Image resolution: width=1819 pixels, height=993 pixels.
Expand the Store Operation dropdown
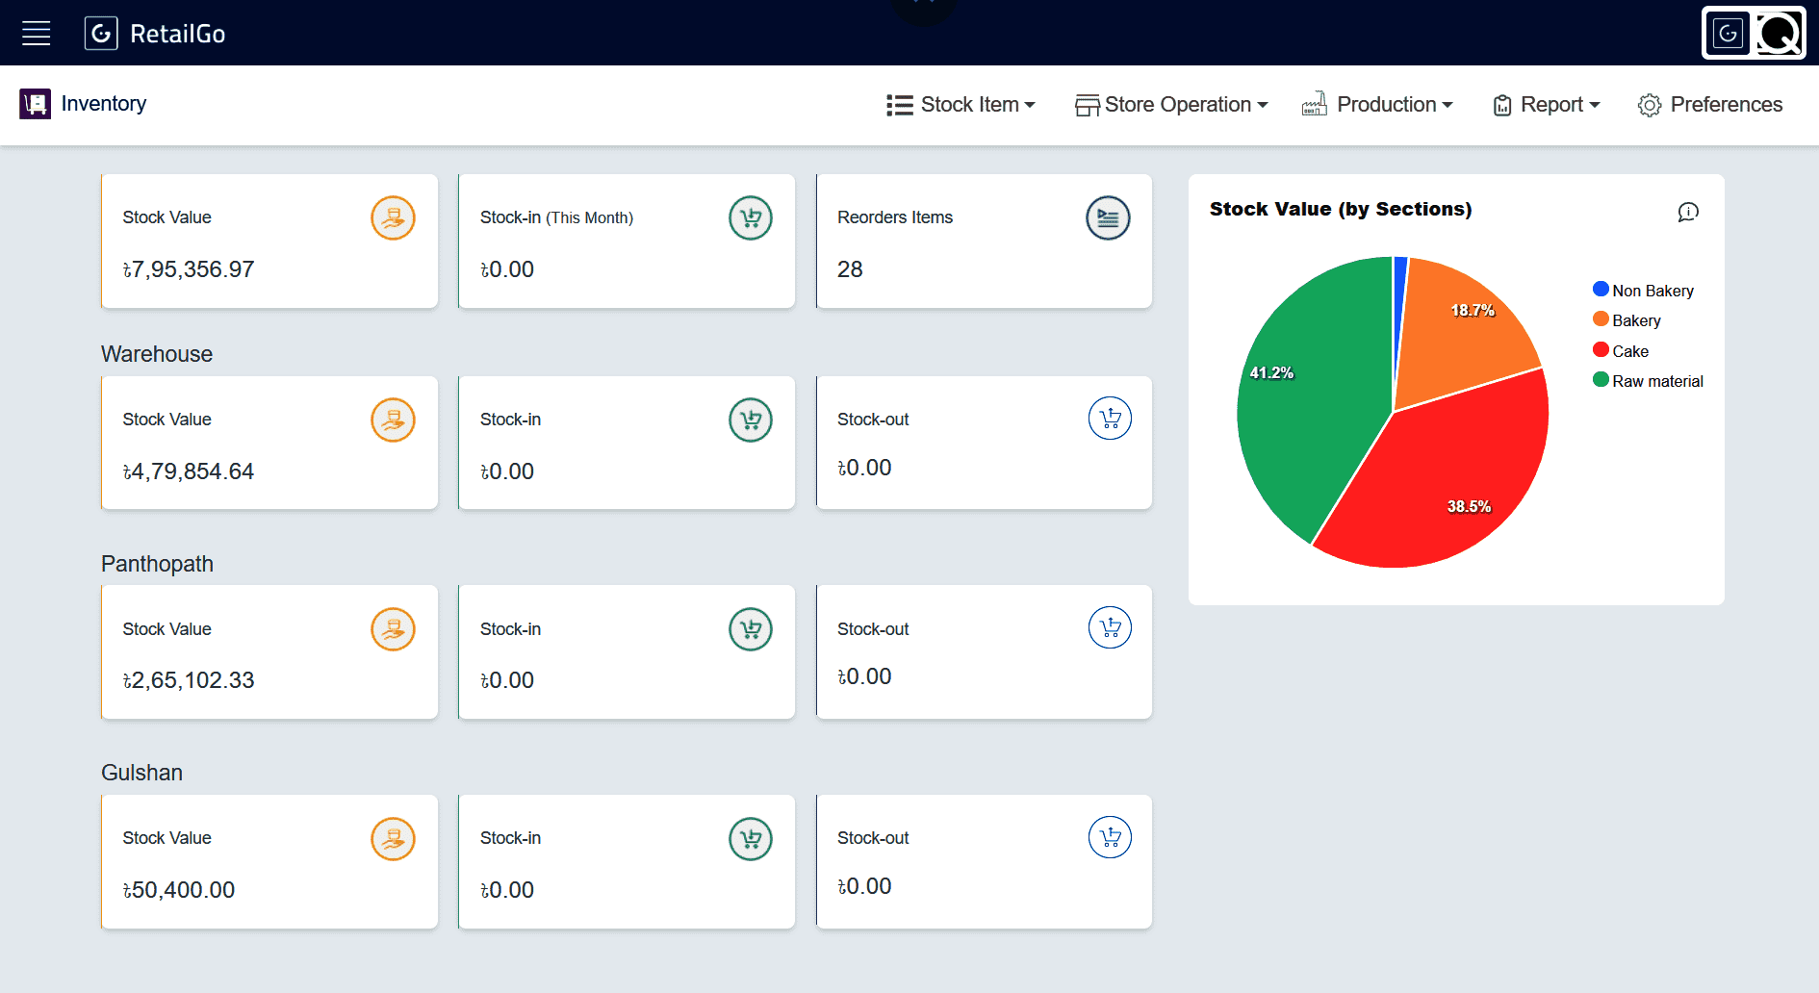[x=1171, y=105]
